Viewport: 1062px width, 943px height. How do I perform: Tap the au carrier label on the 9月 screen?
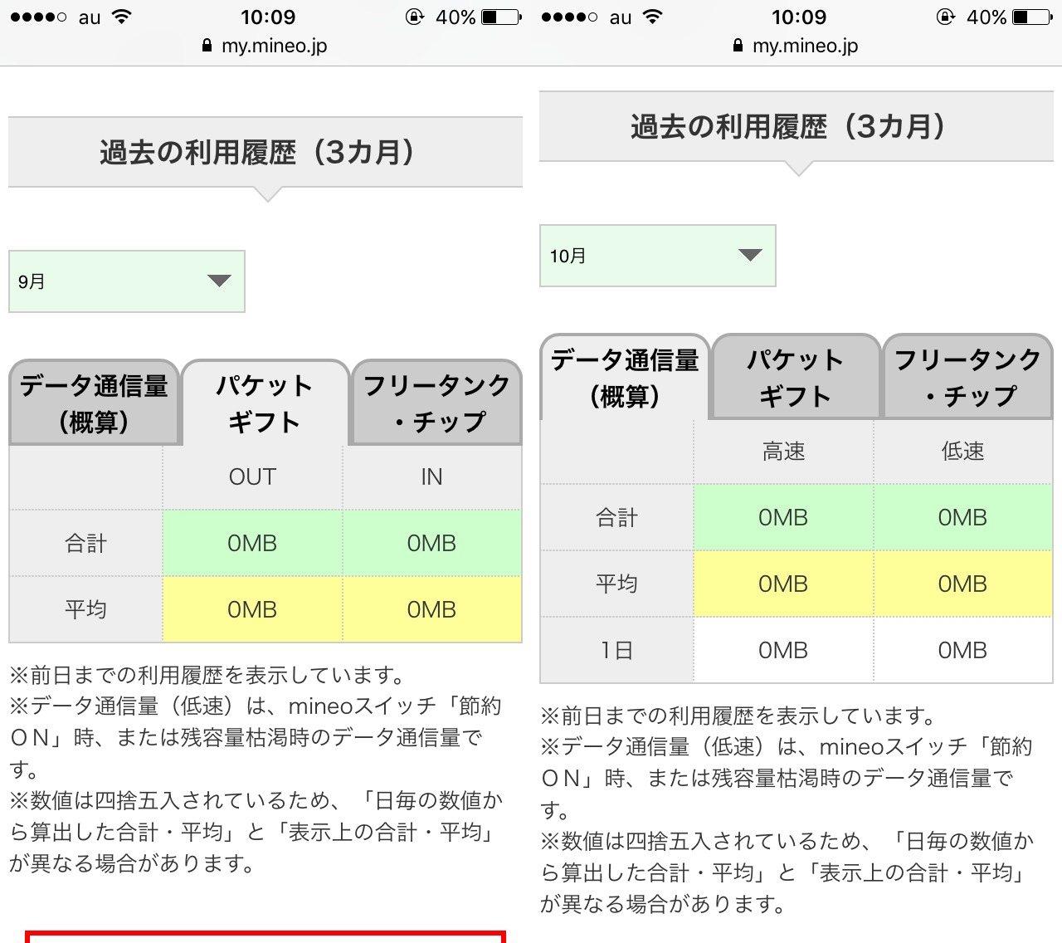click(x=90, y=17)
